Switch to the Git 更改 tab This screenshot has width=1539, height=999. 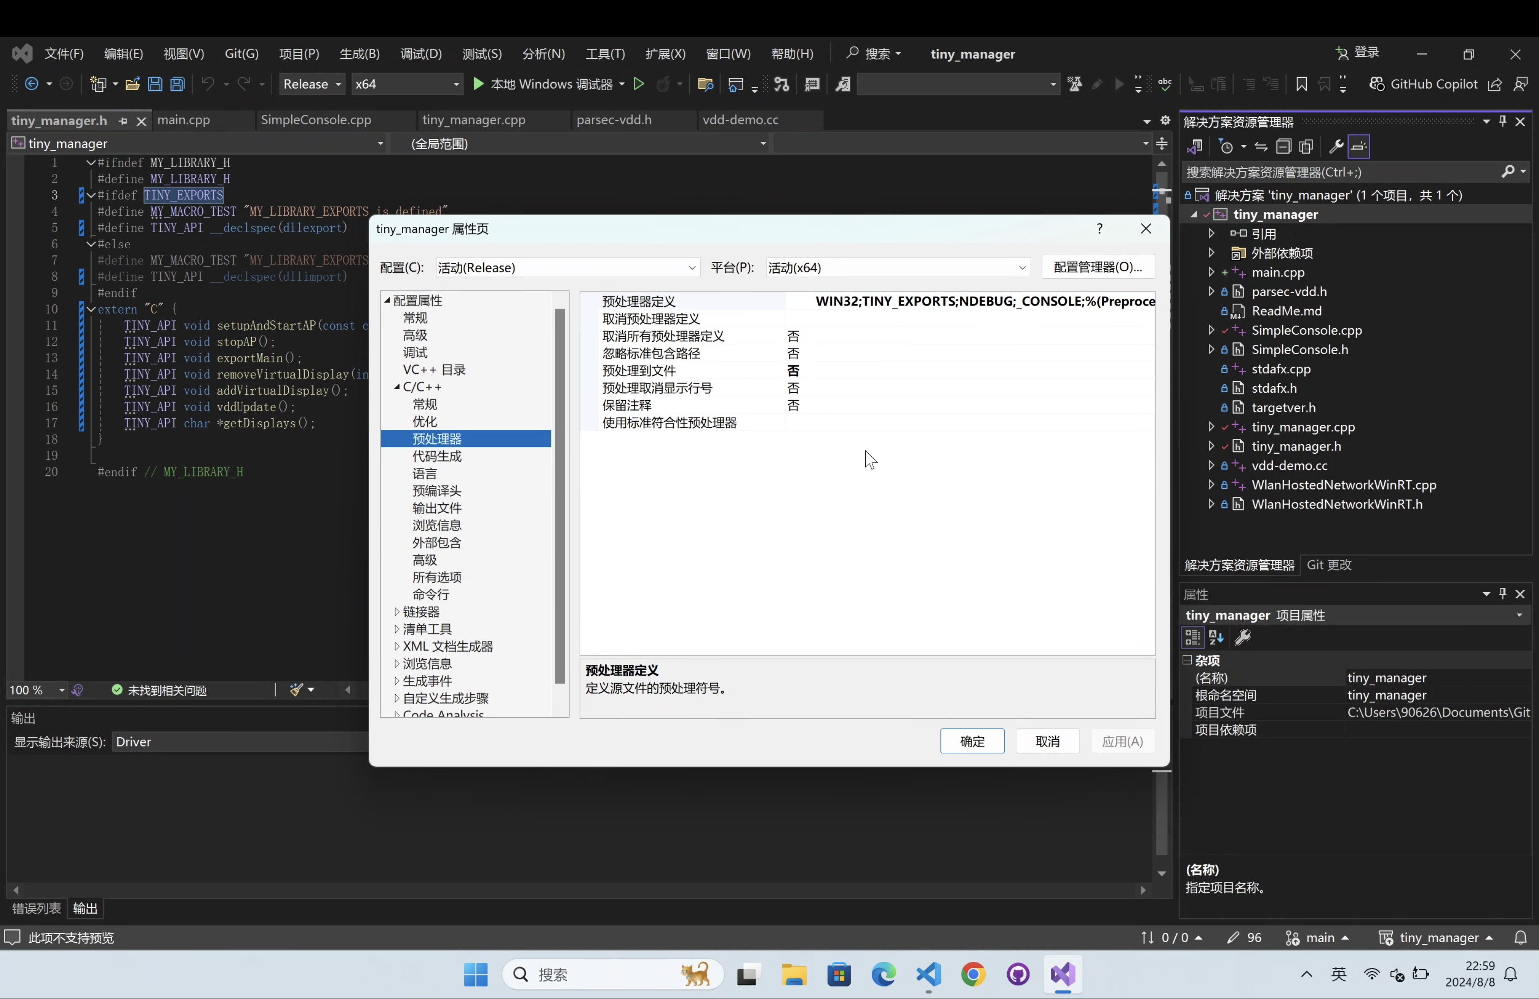click(x=1329, y=565)
